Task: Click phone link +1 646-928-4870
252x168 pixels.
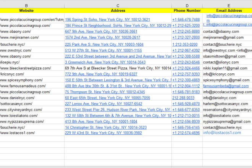Action: (x=186, y=104)
